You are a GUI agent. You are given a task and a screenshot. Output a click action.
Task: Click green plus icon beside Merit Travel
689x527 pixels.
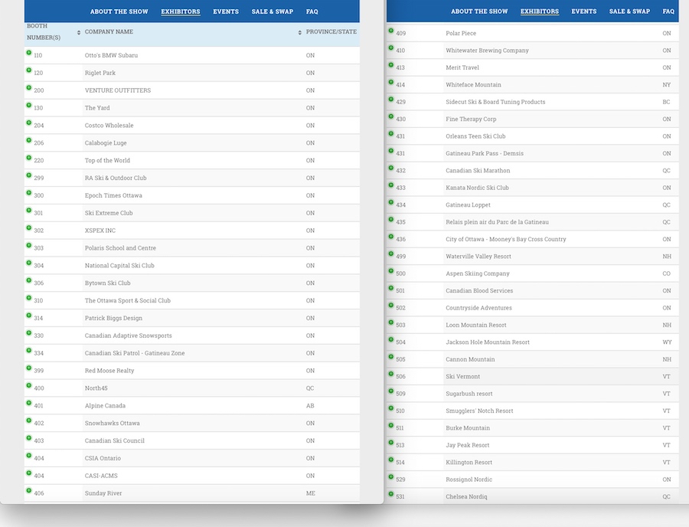coord(391,65)
